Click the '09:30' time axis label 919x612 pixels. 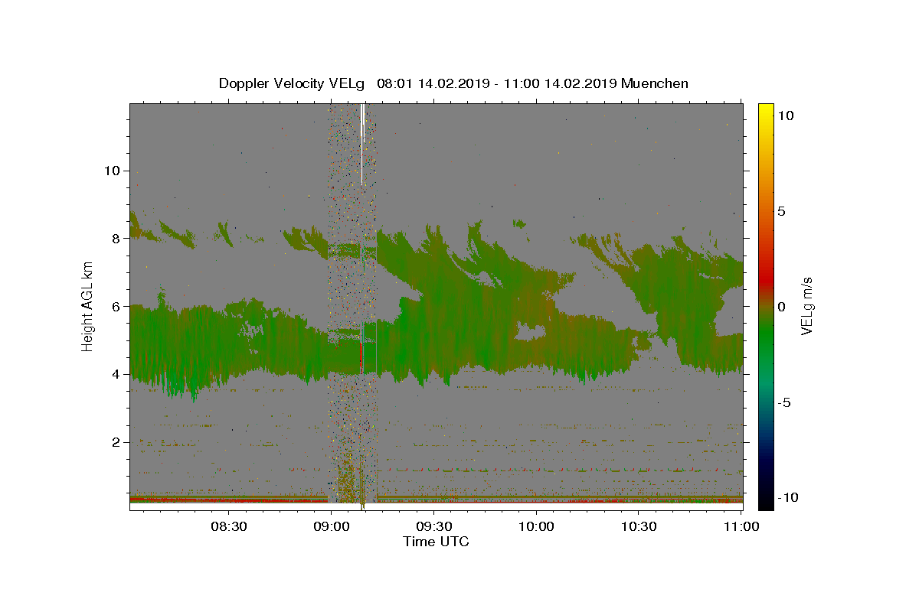point(433,526)
